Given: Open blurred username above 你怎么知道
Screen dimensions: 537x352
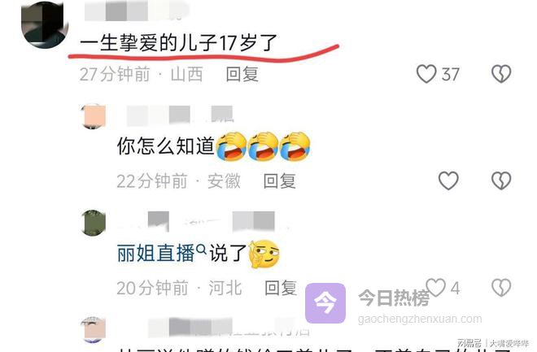Looking at the screenshot, I should [180, 115].
